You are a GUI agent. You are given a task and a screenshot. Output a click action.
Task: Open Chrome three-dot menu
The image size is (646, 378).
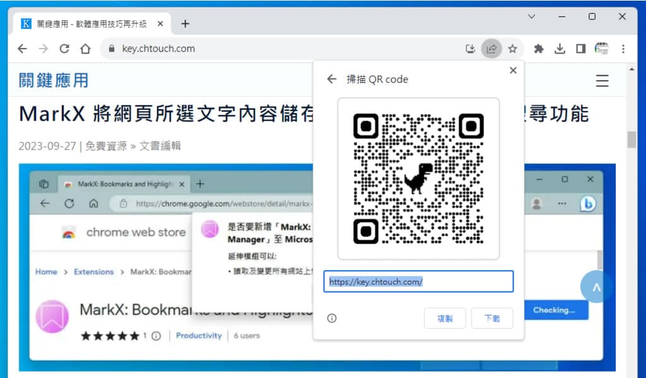pos(623,49)
